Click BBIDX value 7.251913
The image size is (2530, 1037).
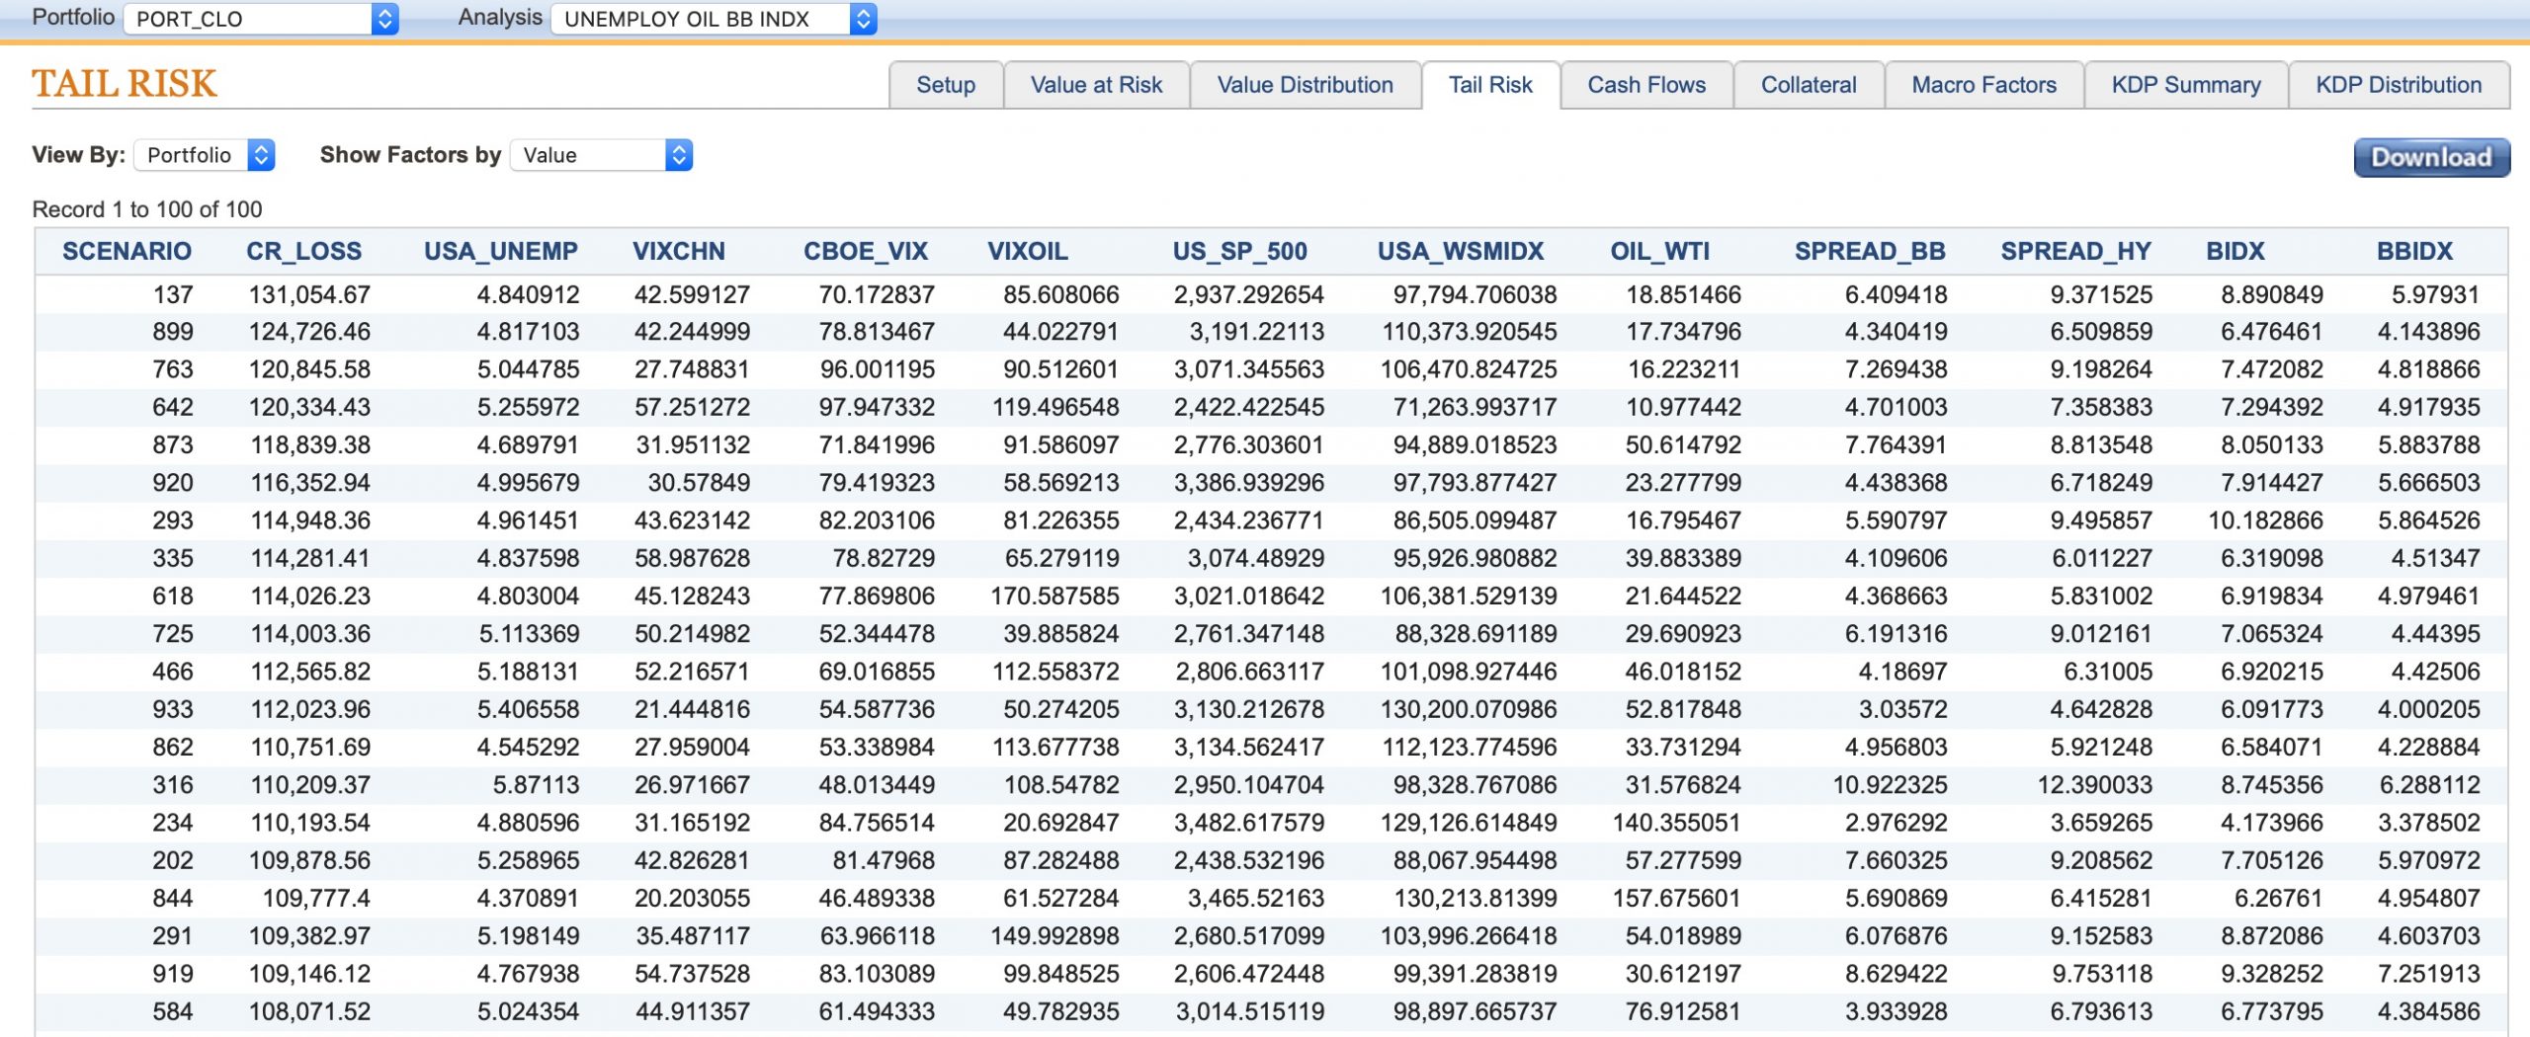tap(2429, 974)
